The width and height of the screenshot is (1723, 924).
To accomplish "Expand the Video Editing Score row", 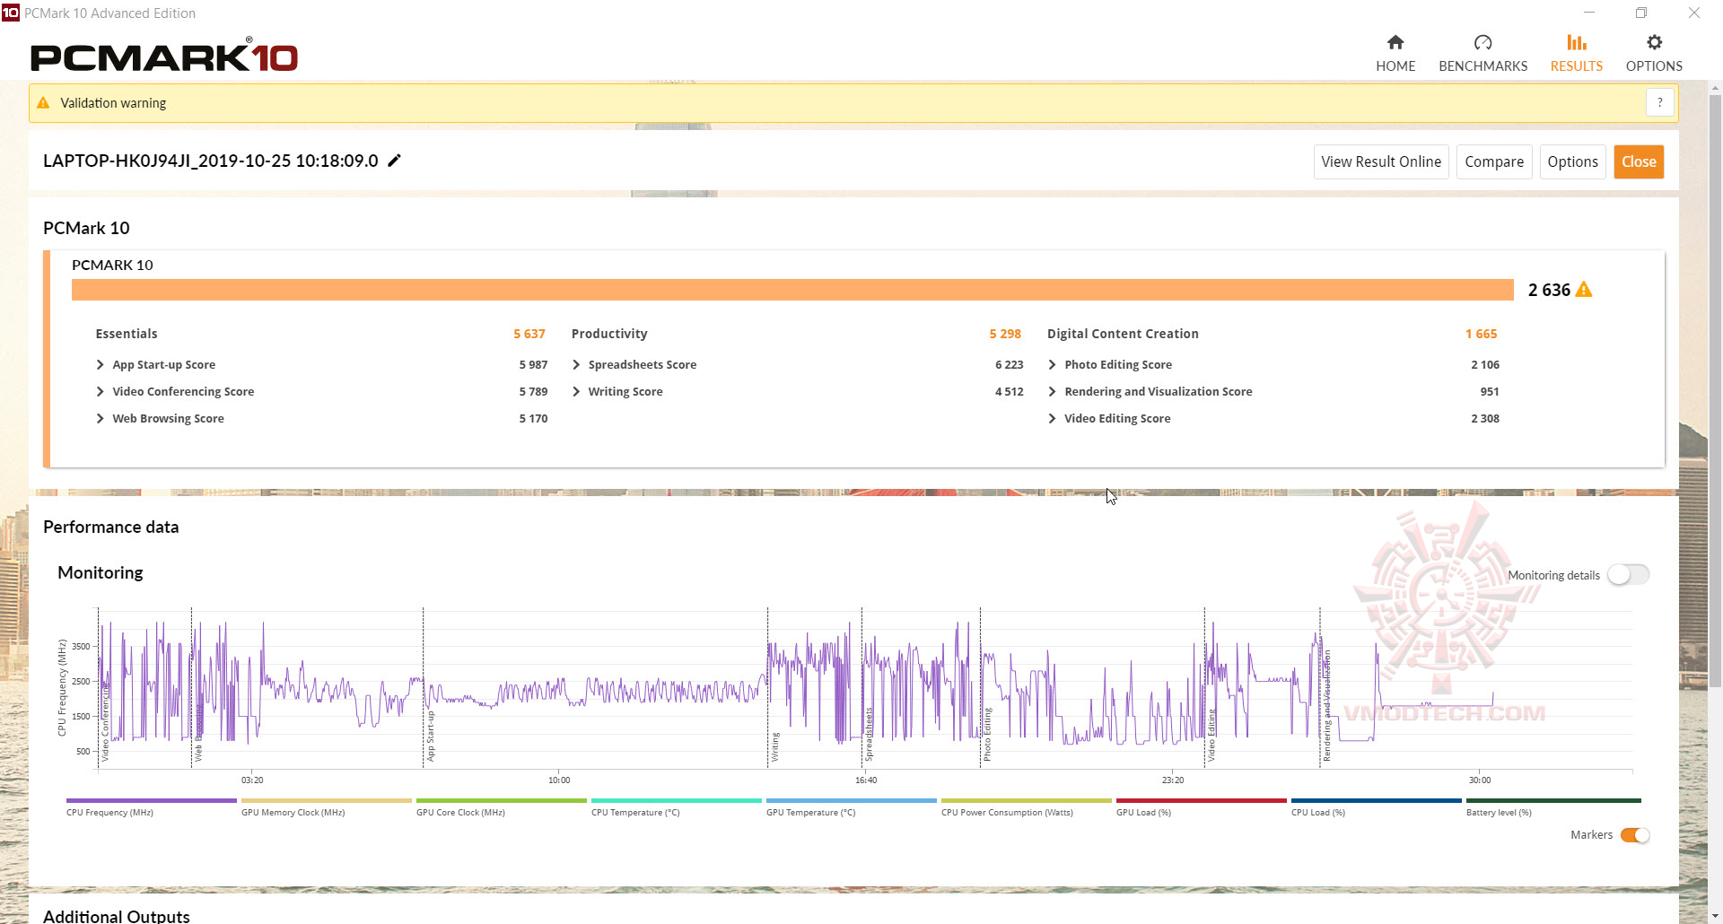I will point(1052,419).
